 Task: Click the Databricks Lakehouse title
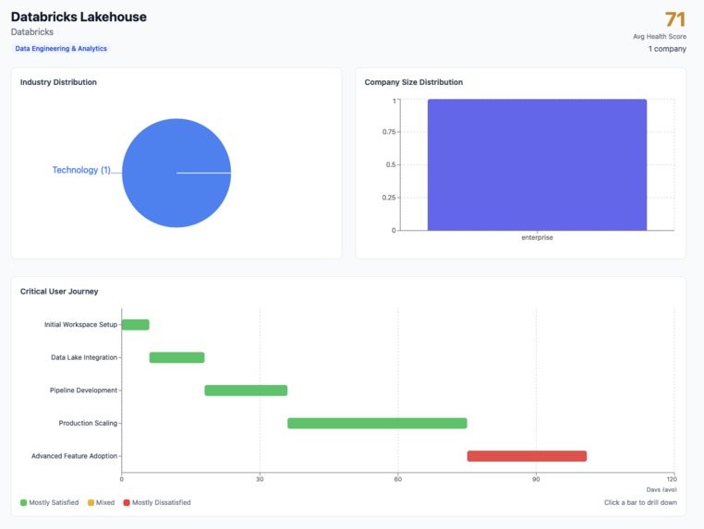coord(79,17)
